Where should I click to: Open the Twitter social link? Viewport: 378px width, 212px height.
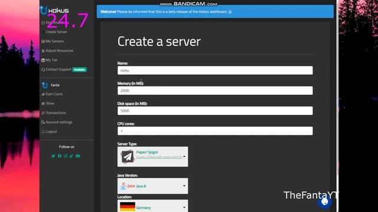[x=53, y=156]
